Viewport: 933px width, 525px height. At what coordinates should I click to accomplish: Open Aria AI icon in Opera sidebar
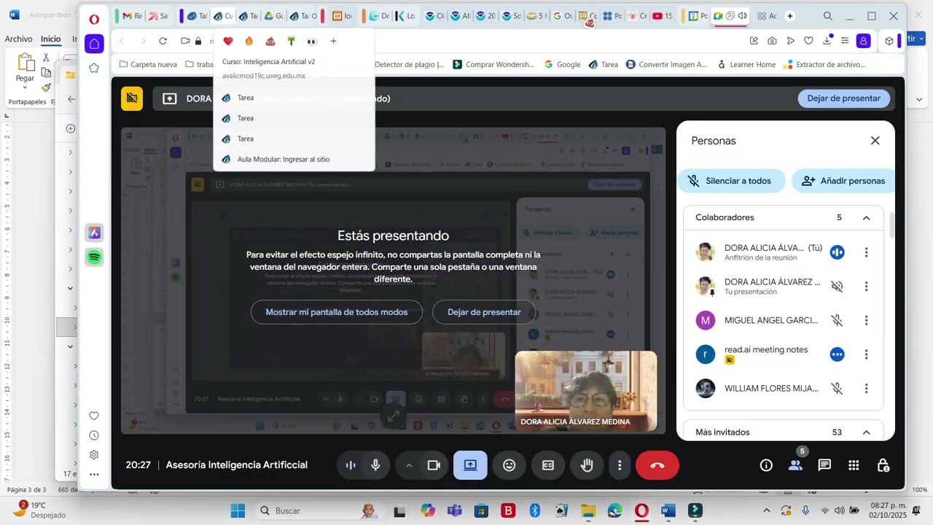[x=94, y=233]
